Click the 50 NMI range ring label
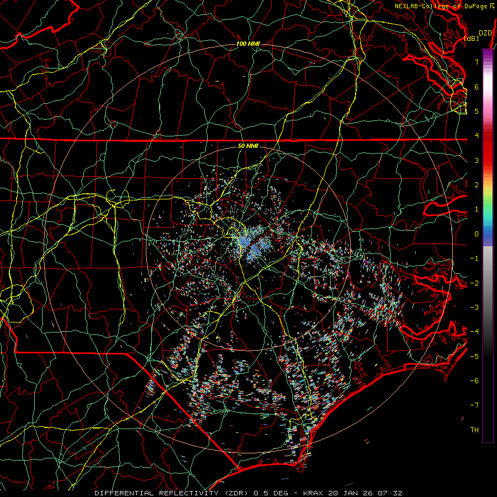497x497 pixels. (x=248, y=146)
